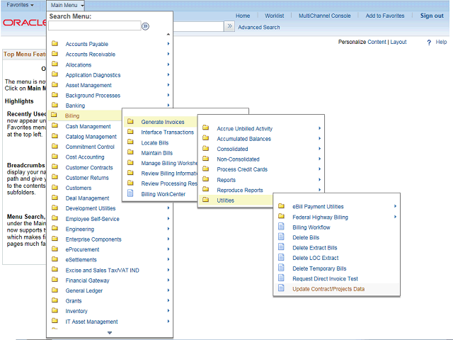Click the Billing WorkCenter page icon
453x340 pixels.
click(x=130, y=193)
